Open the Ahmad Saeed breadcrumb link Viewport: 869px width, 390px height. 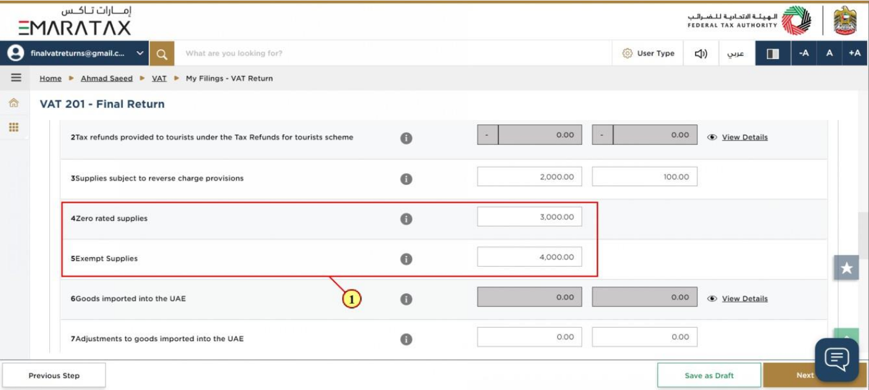point(107,78)
